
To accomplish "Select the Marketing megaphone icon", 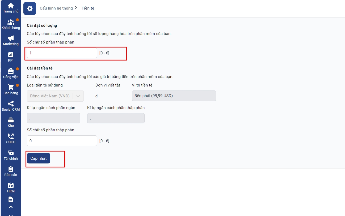I will pos(11,39).
